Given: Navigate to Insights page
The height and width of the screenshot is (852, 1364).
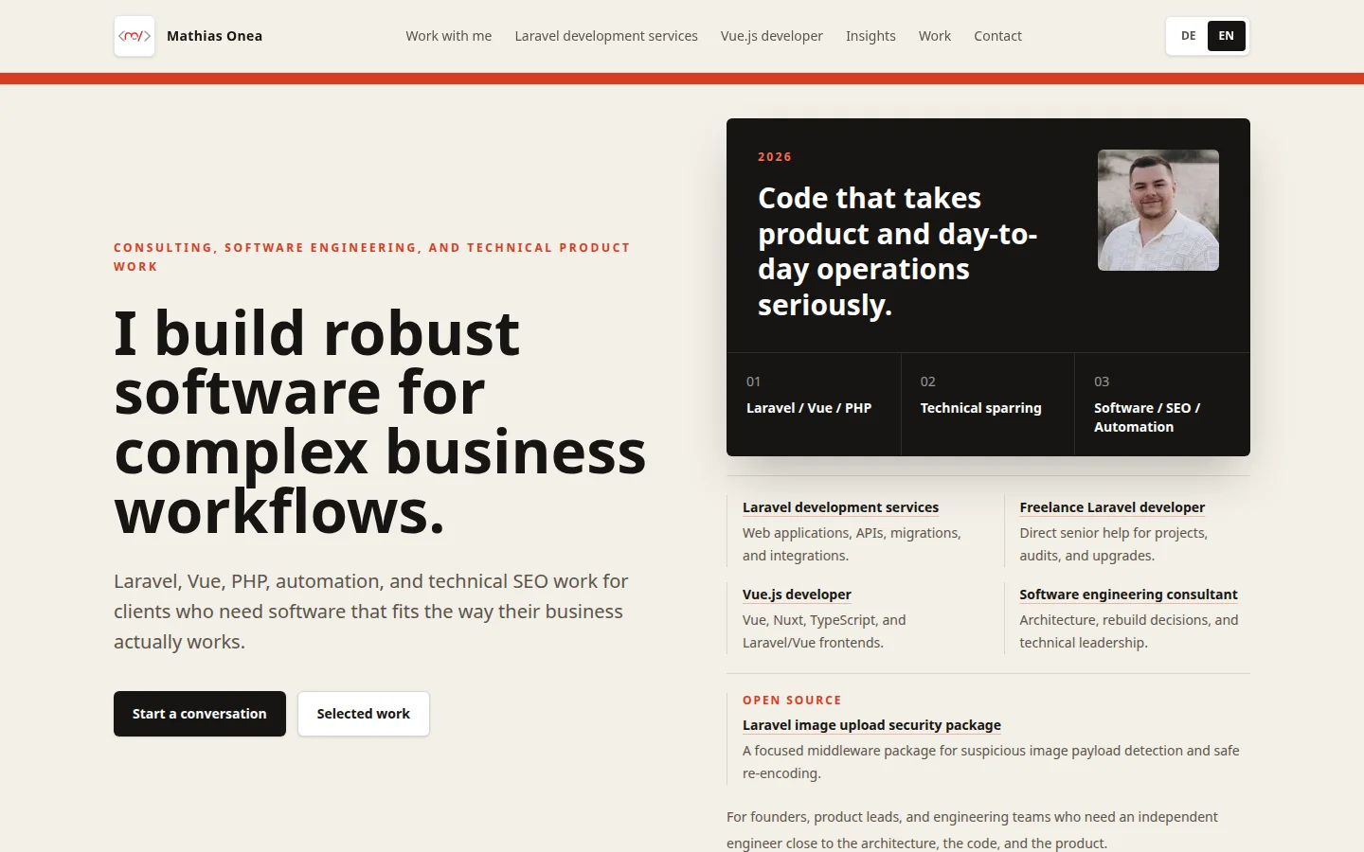Looking at the screenshot, I should pyautogui.click(x=870, y=36).
